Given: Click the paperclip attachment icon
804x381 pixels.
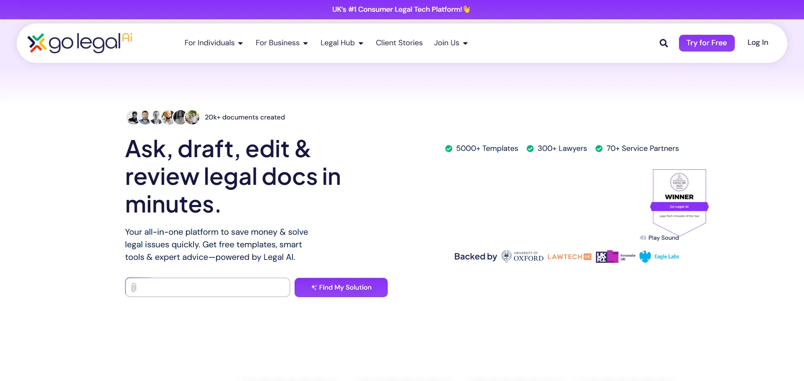Looking at the screenshot, I should coord(134,288).
